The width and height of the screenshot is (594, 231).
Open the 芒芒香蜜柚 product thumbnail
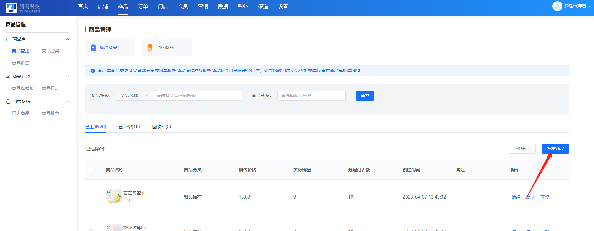coord(114,196)
